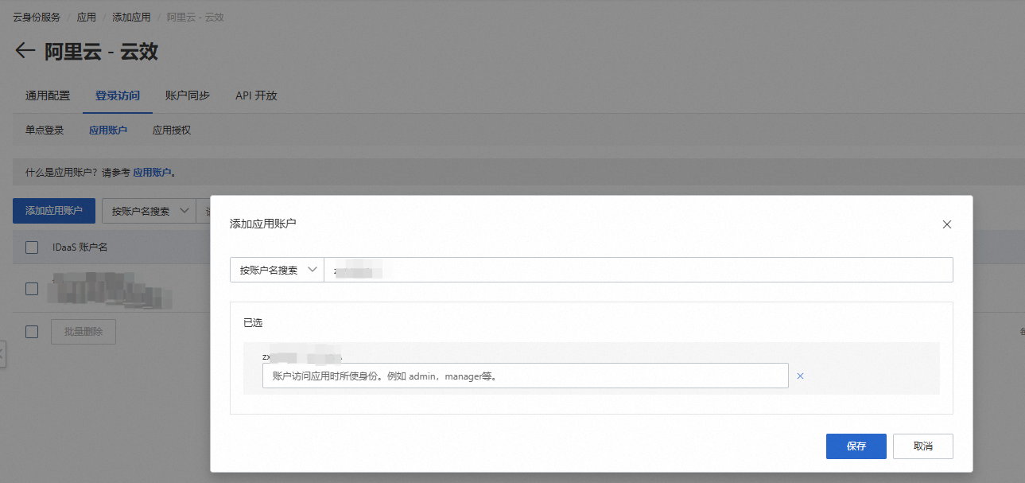The width and height of the screenshot is (1025, 483).
Task: Click the 添加应用账户 blue button
Action: [54, 211]
